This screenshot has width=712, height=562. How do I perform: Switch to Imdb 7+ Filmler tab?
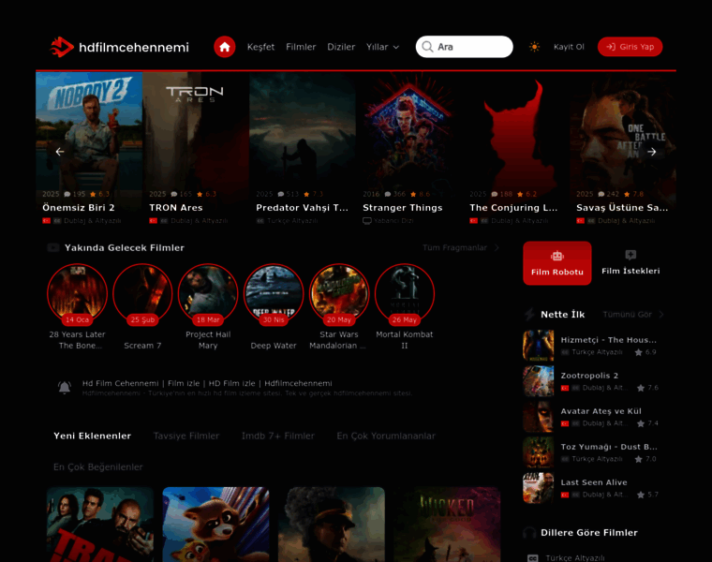pyautogui.click(x=278, y=436)
